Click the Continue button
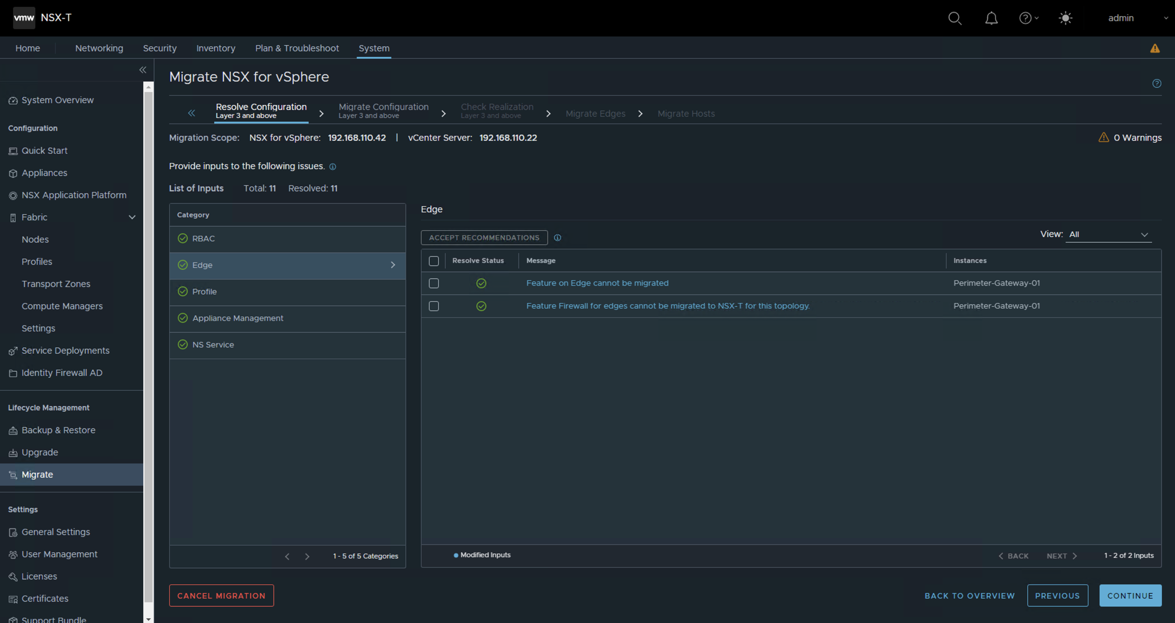The width and height of the screenshot is (1175, 623). pos(1130,595)
